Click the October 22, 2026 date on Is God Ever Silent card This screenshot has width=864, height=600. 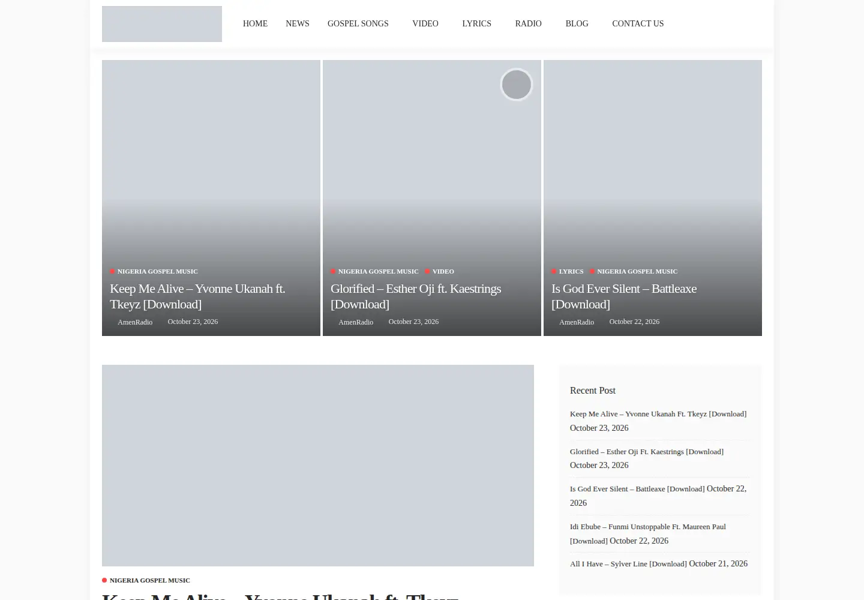(x=634, y=322)
